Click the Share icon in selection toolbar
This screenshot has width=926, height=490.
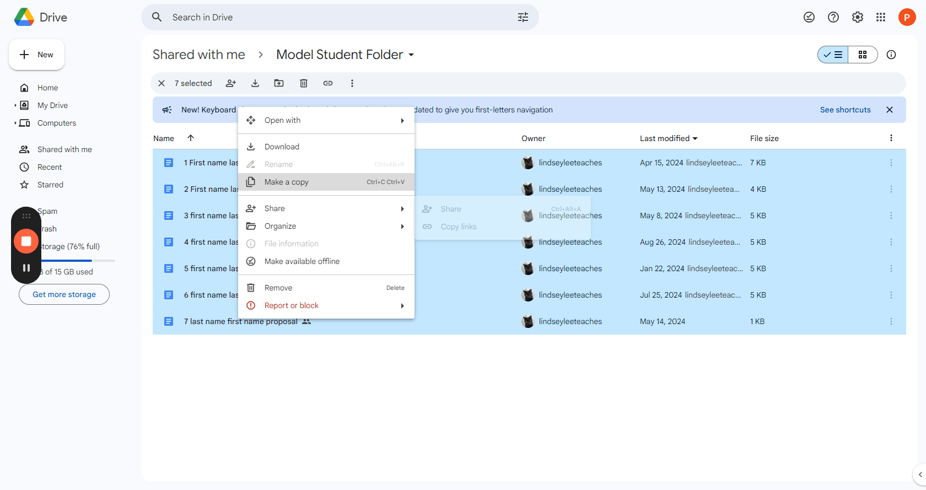(231, 83)
